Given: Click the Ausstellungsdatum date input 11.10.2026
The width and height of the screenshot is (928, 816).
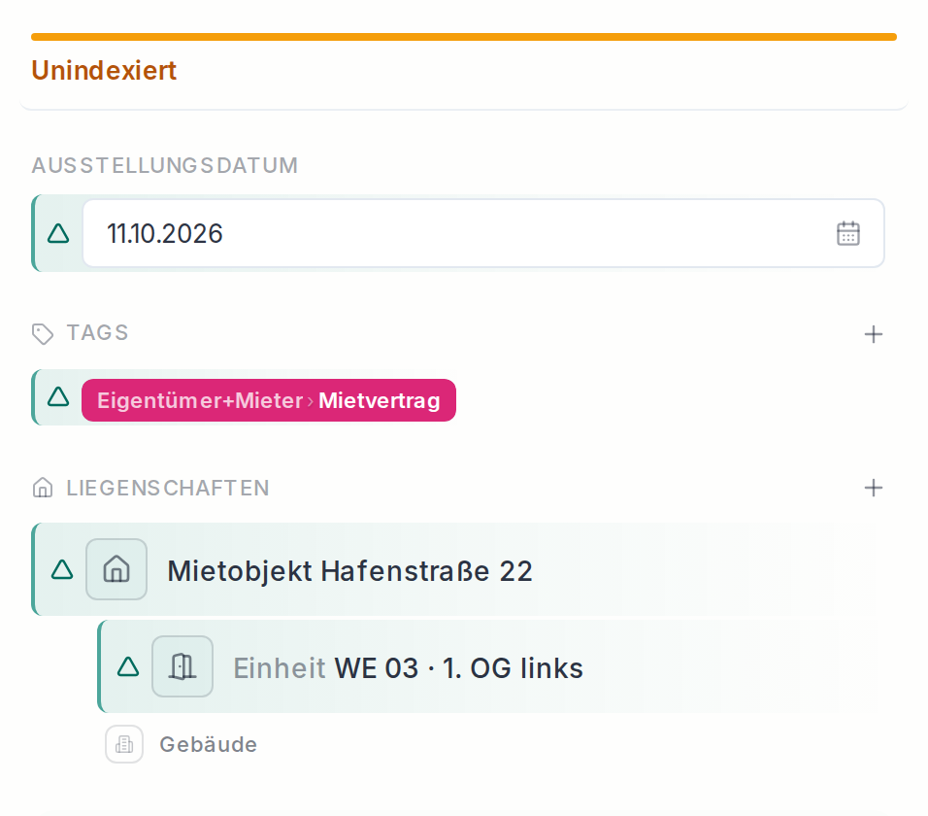Looking at the screenshot, I should [483, 233].
